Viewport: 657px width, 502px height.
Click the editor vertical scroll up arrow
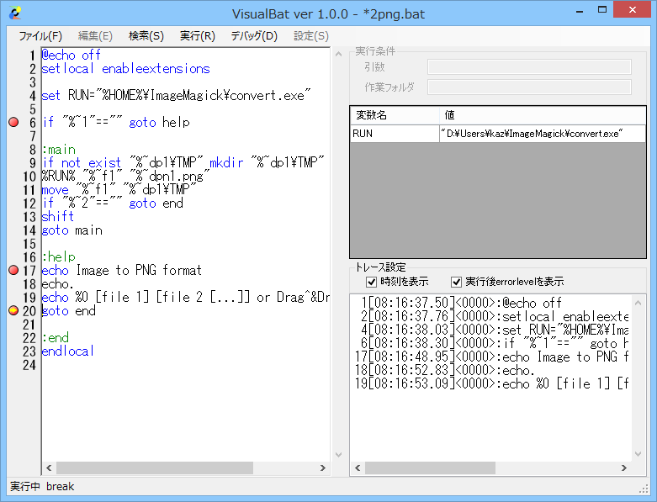coord(338,54)
